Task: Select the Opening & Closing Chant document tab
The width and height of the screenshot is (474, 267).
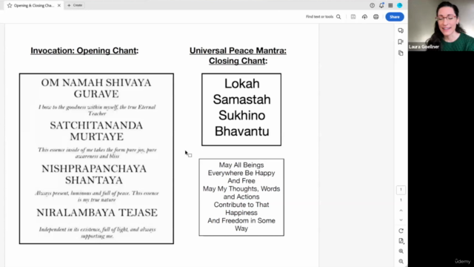Action: point(34,5)
